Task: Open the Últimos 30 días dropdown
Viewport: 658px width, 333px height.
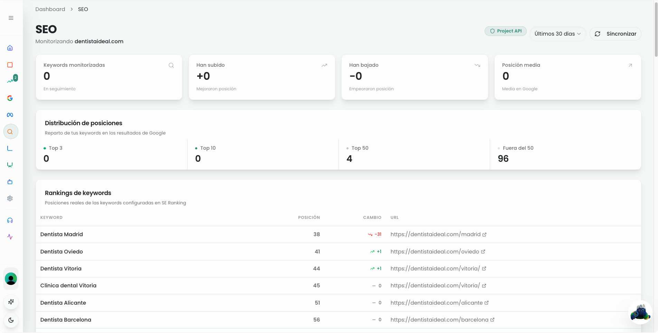Action: [x=557, y=34]
